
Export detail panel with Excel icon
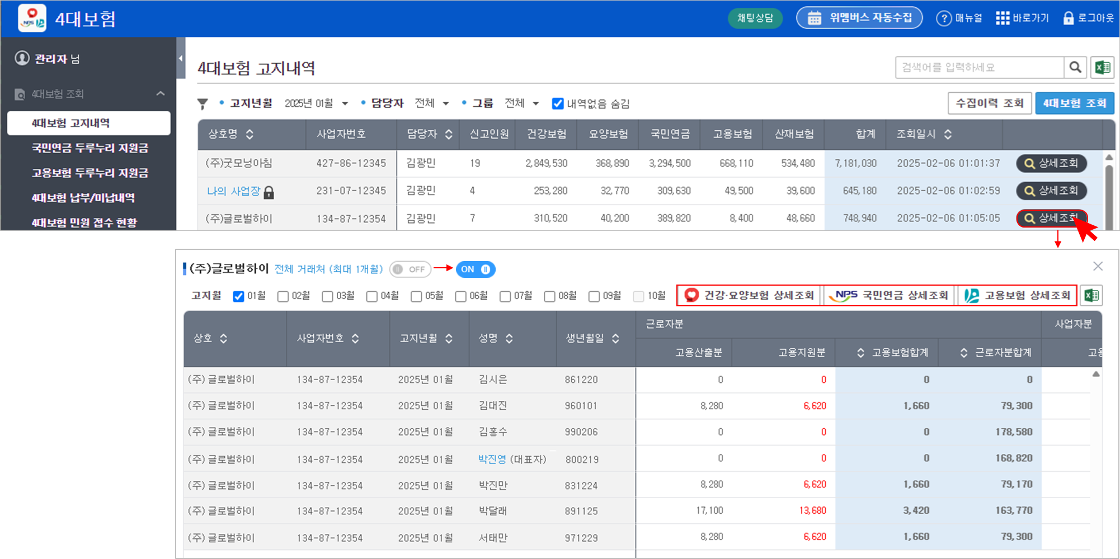(x=1091, y=295)
